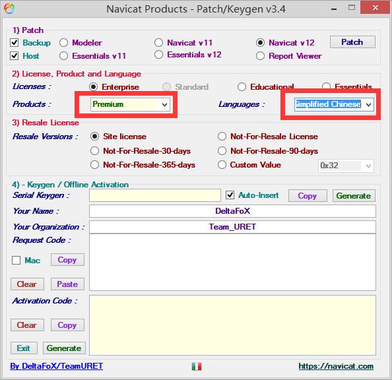Select Not-For-Resale-90-days option
The width and height of the screenshot is (392, 380).
pyautogui.click(x=222, y=151)
